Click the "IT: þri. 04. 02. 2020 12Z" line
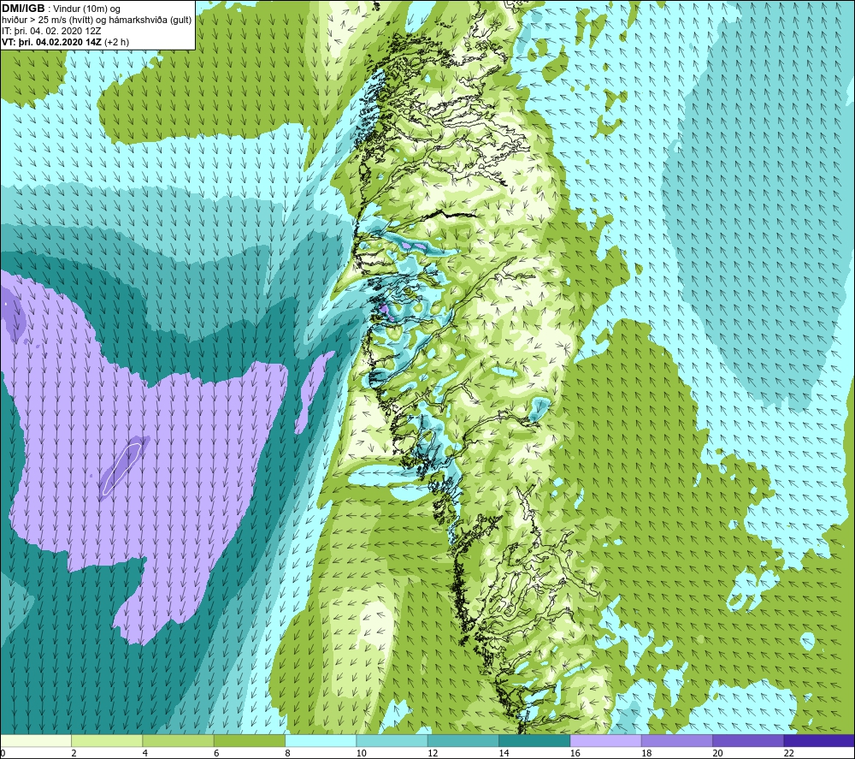The height and width of the screenshot is (759, 855). point(51,31)
